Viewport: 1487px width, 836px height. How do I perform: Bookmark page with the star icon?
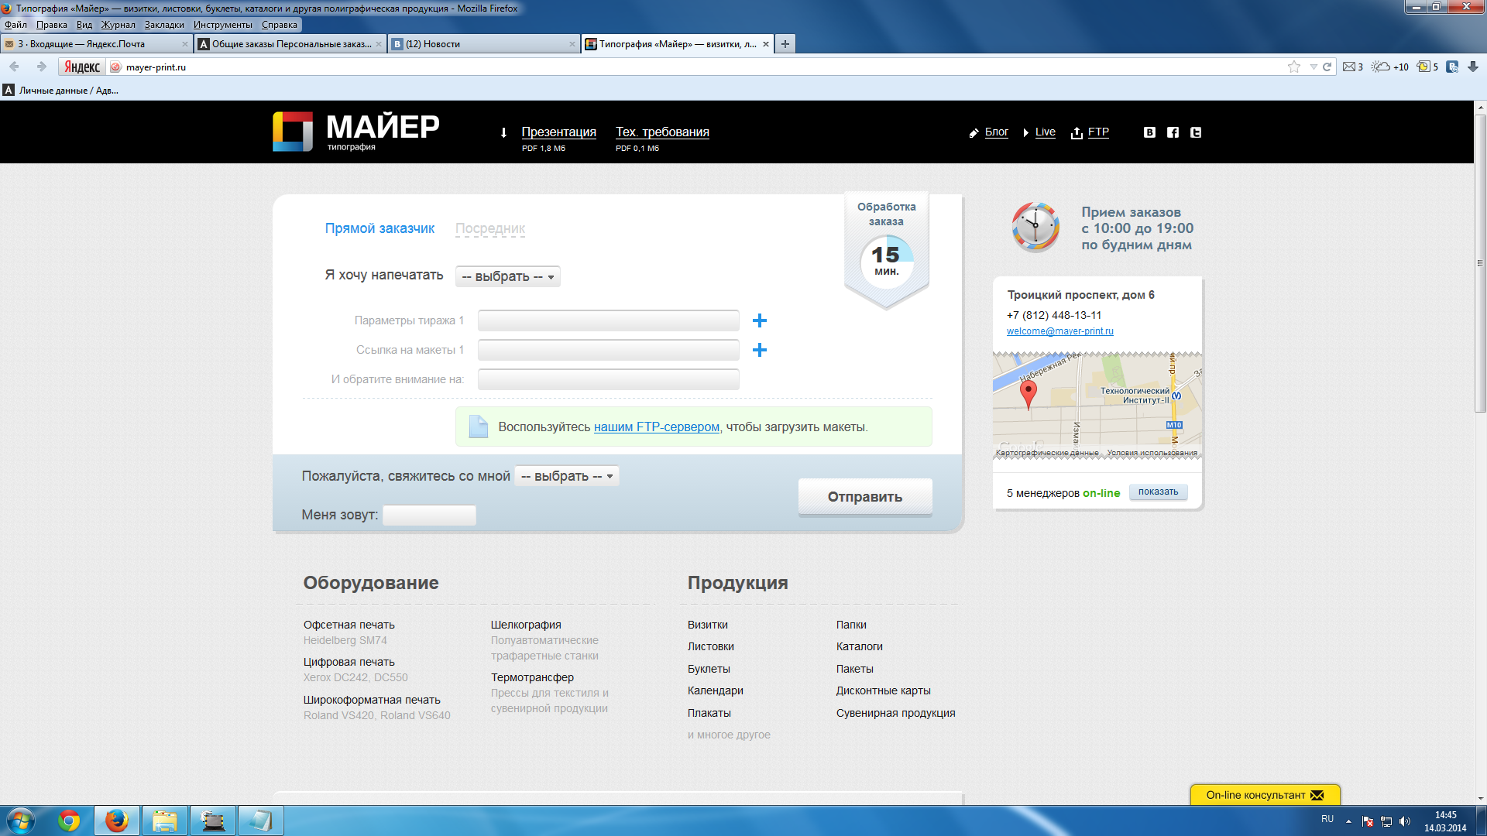[x=1293, y=67]
